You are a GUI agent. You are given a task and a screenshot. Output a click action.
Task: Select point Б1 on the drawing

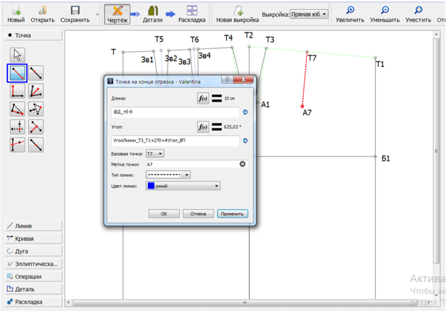coord(375,156)
